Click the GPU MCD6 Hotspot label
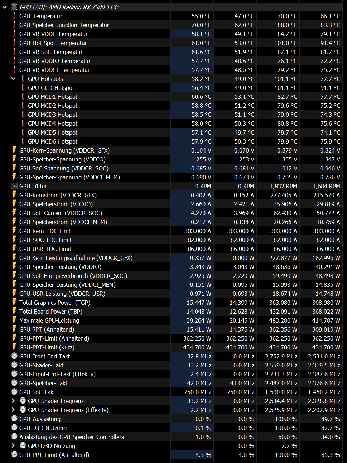The width and height of the screenshot is (347, 463). coord(53,141)
